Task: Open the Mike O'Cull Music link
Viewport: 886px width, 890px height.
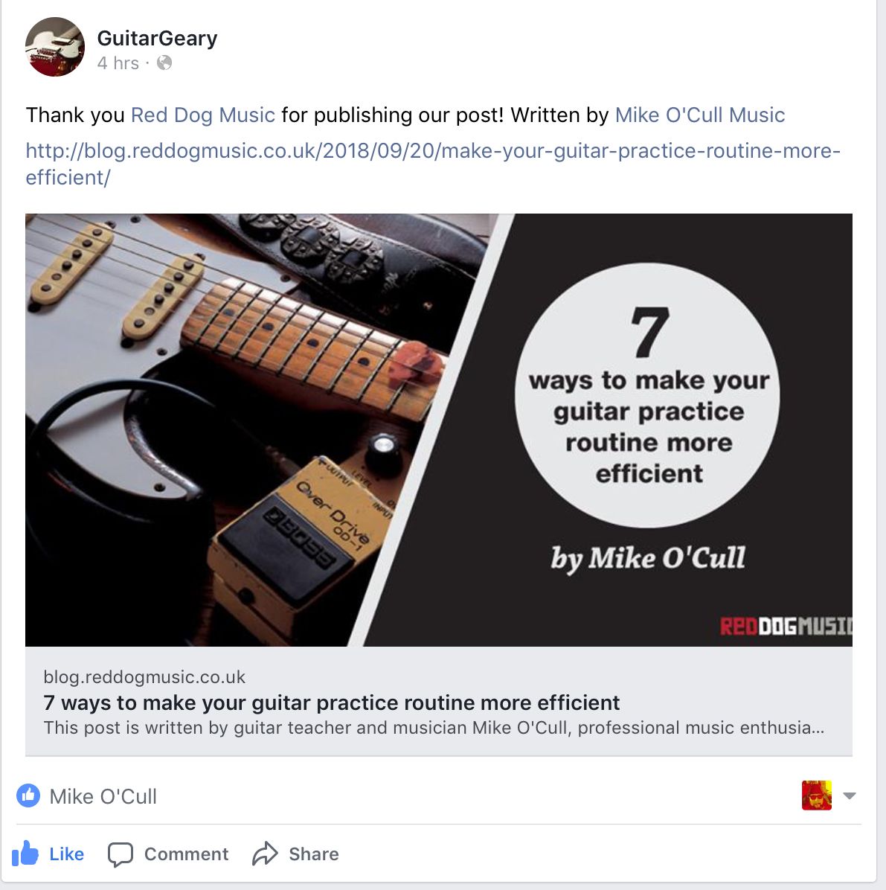Action: [x=700, y=115]
